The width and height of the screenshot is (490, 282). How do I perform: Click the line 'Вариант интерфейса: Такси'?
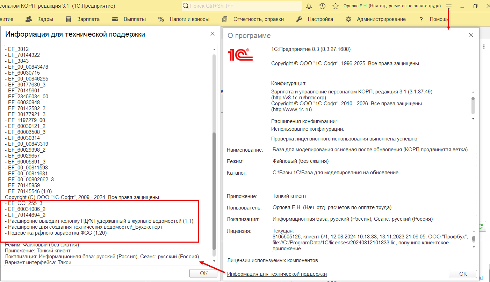pos(38,262)
